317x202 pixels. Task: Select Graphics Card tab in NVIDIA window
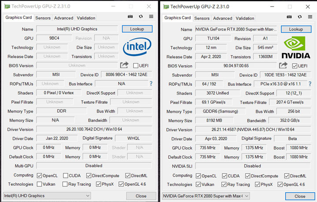[x=177, y=18]
